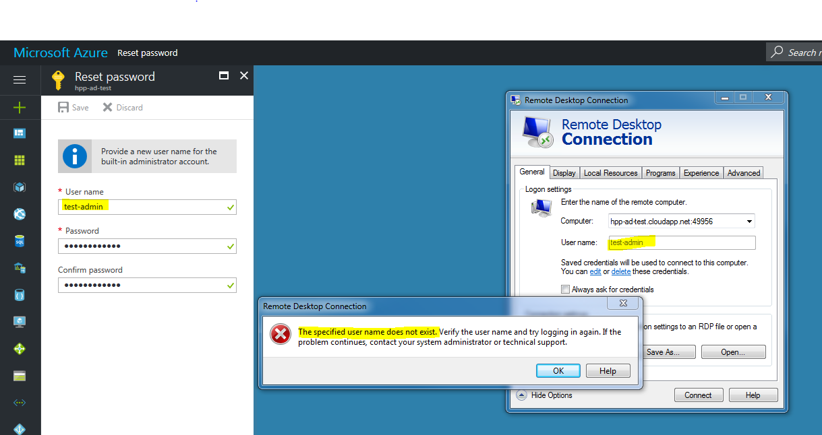Open the Resource groups cube icon
Screen dimensions: 822x435
point(20,187)
